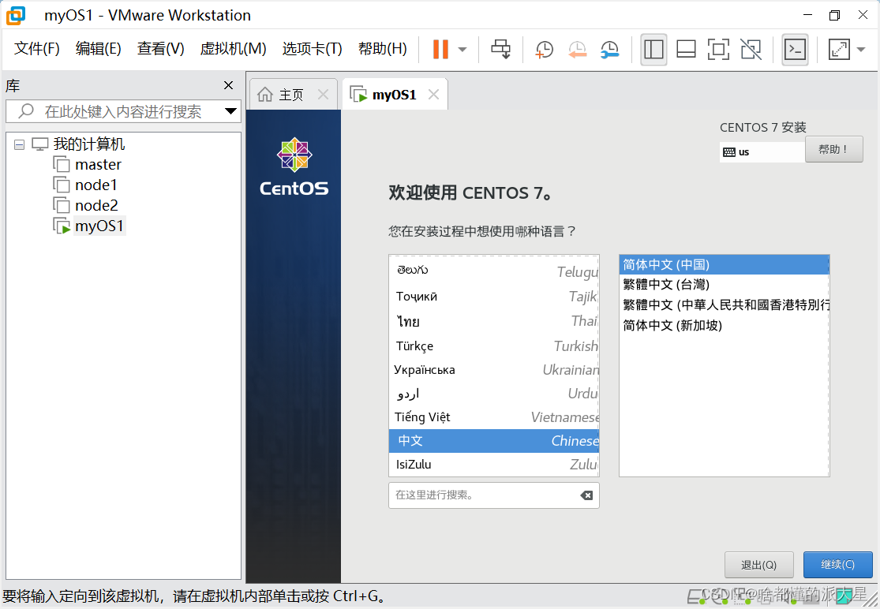This screenshot has width=880, height=609.
Task: Click the 帮助! help button
Action: pyautogui.click(x=833, y=150)
